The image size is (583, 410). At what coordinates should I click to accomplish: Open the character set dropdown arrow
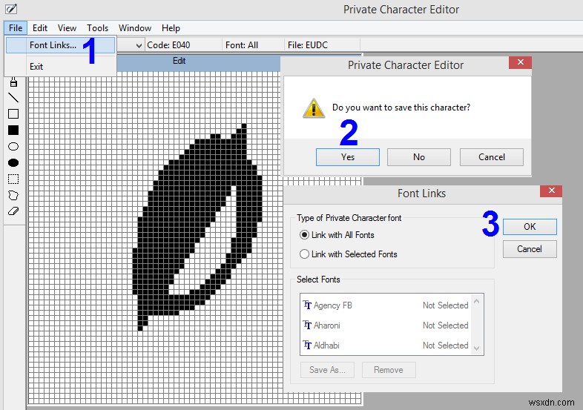[139, 45]
